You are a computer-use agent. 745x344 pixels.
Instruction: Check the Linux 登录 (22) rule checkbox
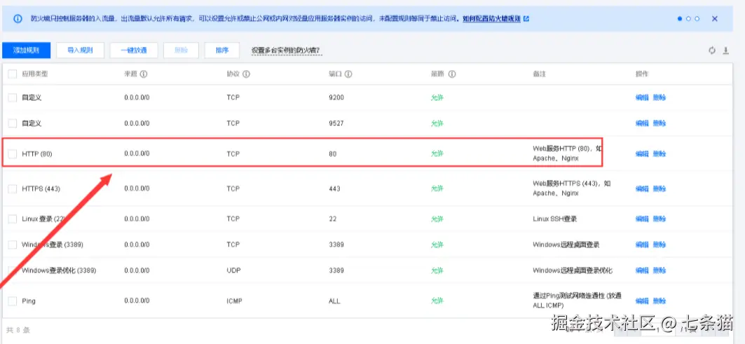[x=13, y=219]
